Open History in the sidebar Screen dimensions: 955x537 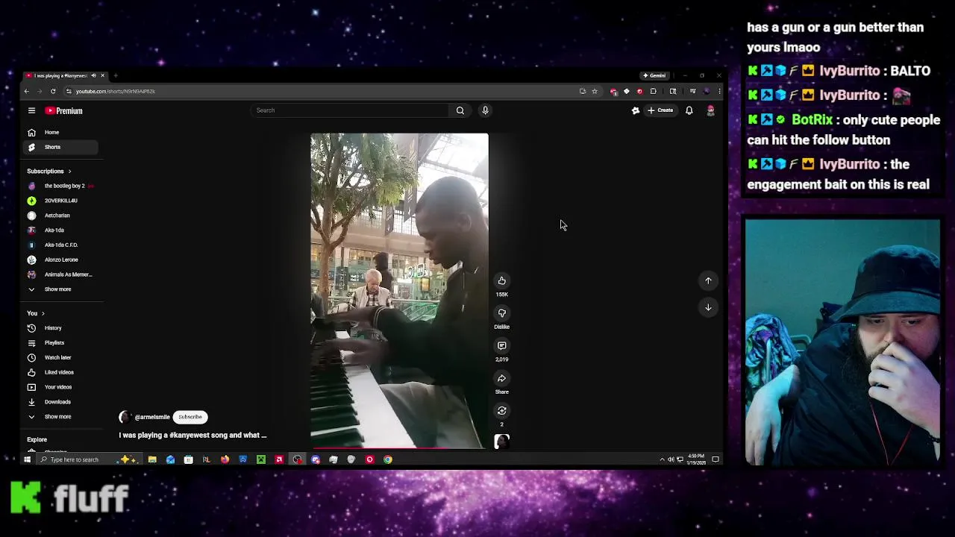(x=61, y=328)
